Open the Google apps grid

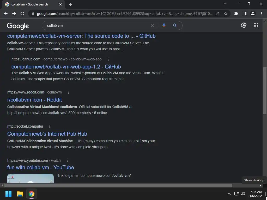(256, 25)
